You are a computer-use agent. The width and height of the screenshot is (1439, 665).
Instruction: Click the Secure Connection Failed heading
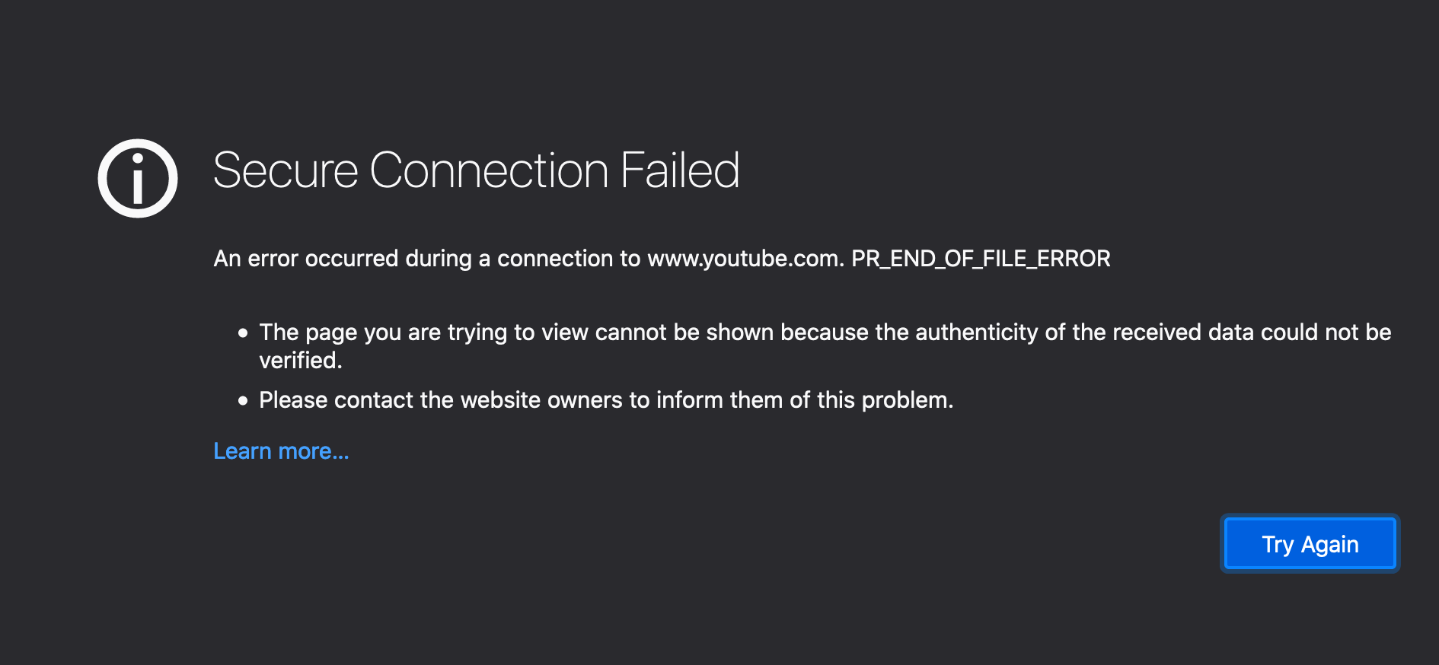pyautogui.click(x=477, y=170)
